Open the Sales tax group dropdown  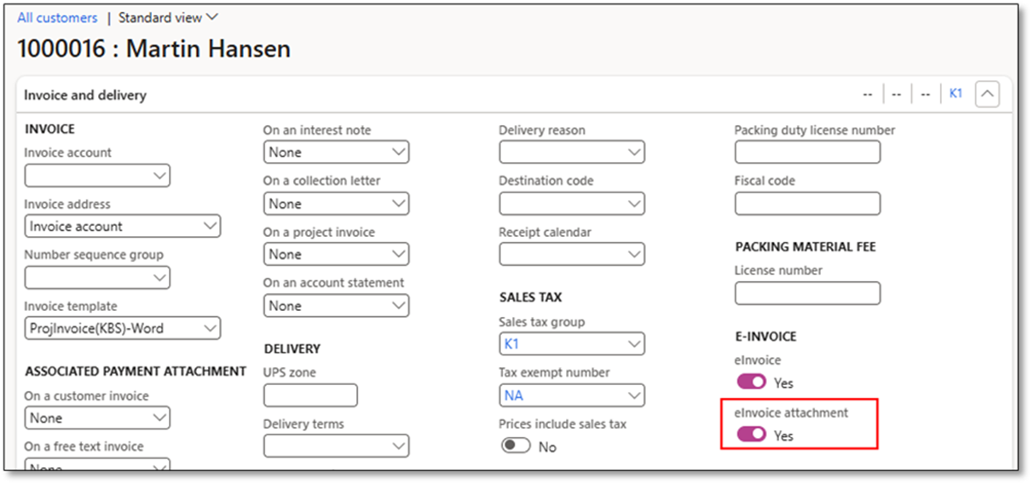571,344
